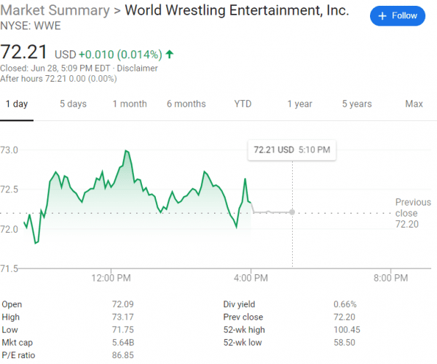The height and width of the screenshot is (364, 437).
Task: Select the Max range tab
Action: click(414, 104)
